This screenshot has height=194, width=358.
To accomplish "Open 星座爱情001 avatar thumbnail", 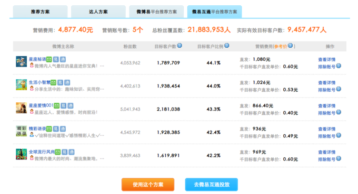I will pyautogui.click(x=21, y=108).
